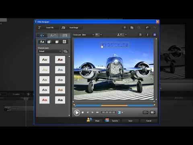
Task: Select the Aa character presets sub-tab
Action: (x=42, y=42)
